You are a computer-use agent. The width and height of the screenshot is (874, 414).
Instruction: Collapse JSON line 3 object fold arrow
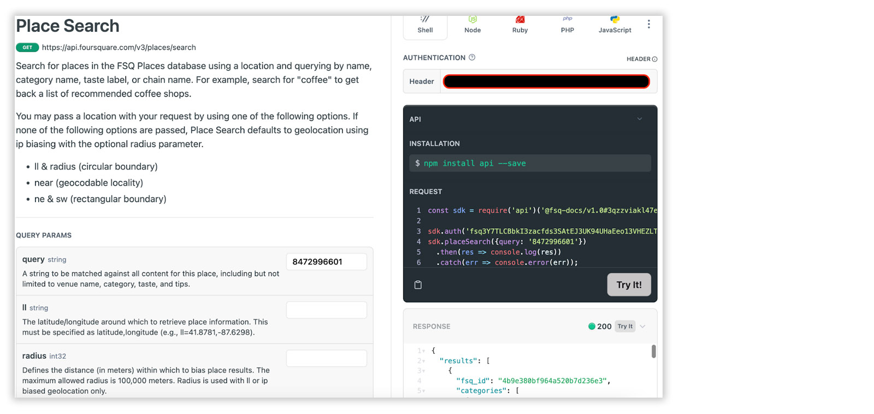click(x=423, y=371)
